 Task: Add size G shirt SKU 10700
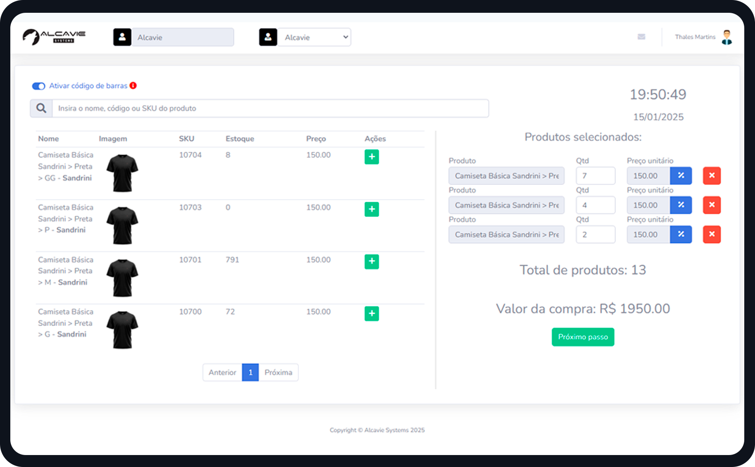click(372, 314)
